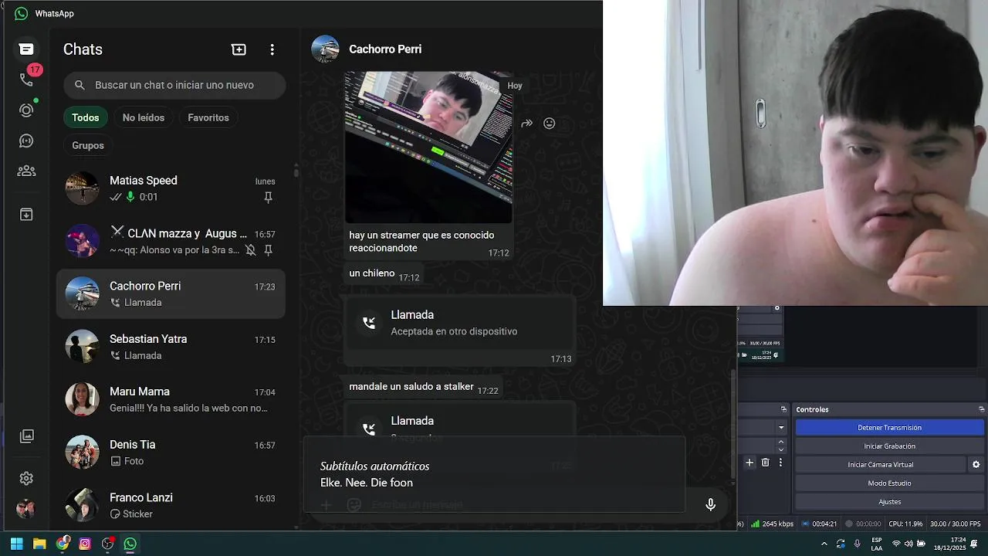
Task: Open the taskbar clock 17:24
Action: [949, 544]
